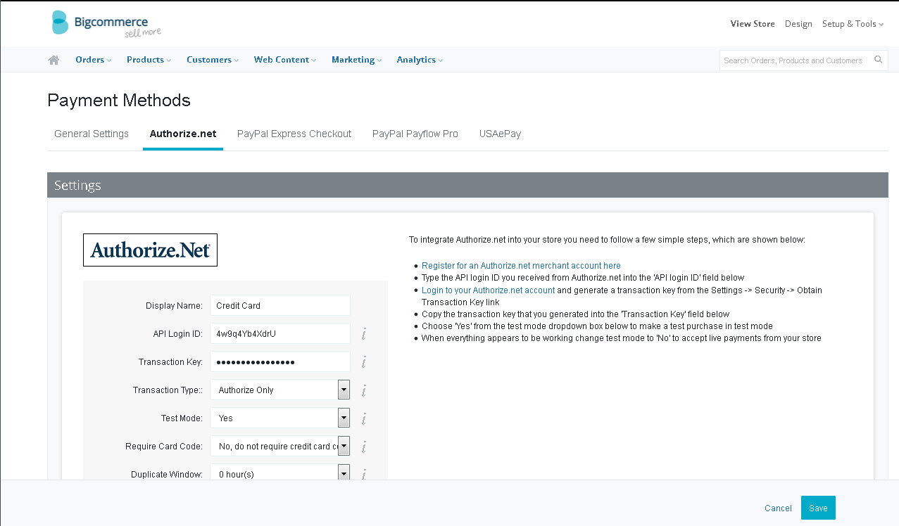Click the search magnifier icon
The height and width of the screenshot is (526, 899).
878,60
